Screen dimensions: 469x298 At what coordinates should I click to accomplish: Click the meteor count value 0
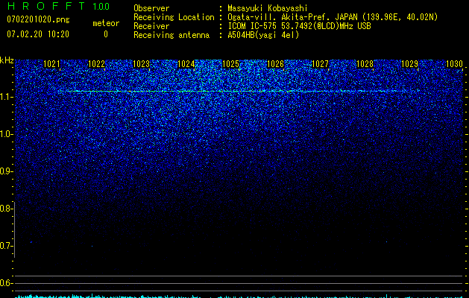click(x=106, y=34)
